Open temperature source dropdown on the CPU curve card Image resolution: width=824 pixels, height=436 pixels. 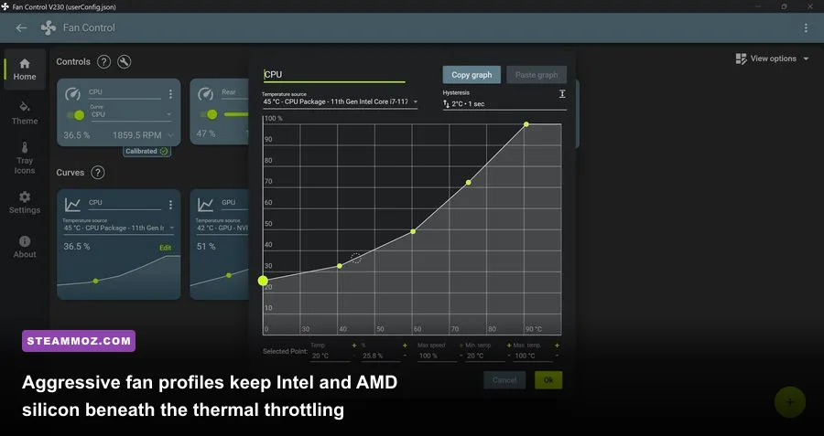119,228
